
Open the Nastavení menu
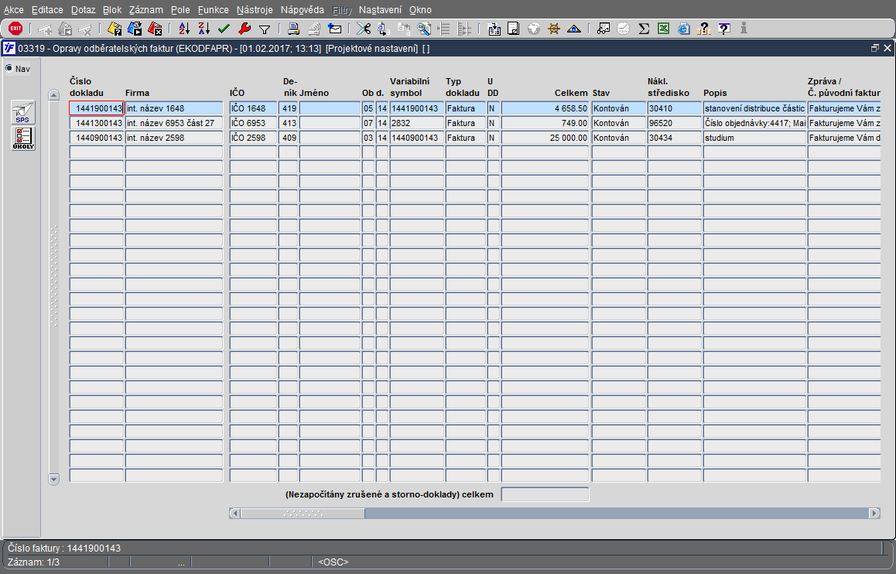pos(380,10)
